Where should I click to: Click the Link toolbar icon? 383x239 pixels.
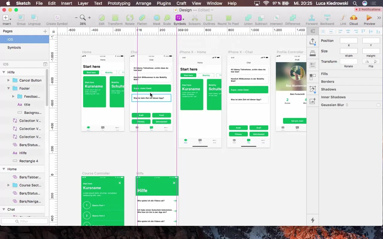tap(343, 18)
